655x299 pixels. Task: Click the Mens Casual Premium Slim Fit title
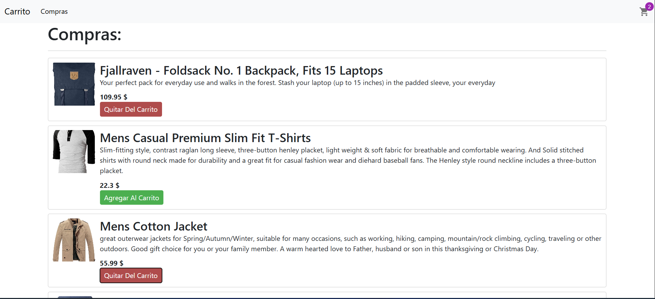tap(205, 138)
